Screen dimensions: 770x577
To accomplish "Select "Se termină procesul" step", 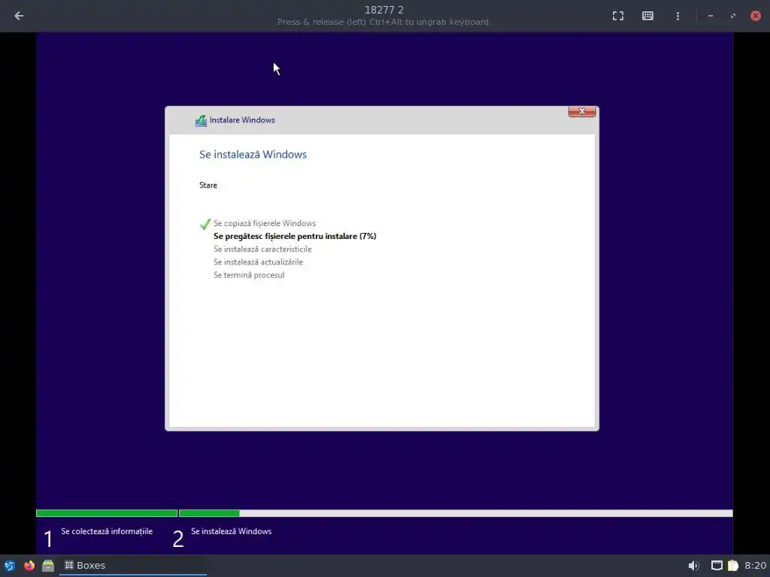I will pos(249,275).
